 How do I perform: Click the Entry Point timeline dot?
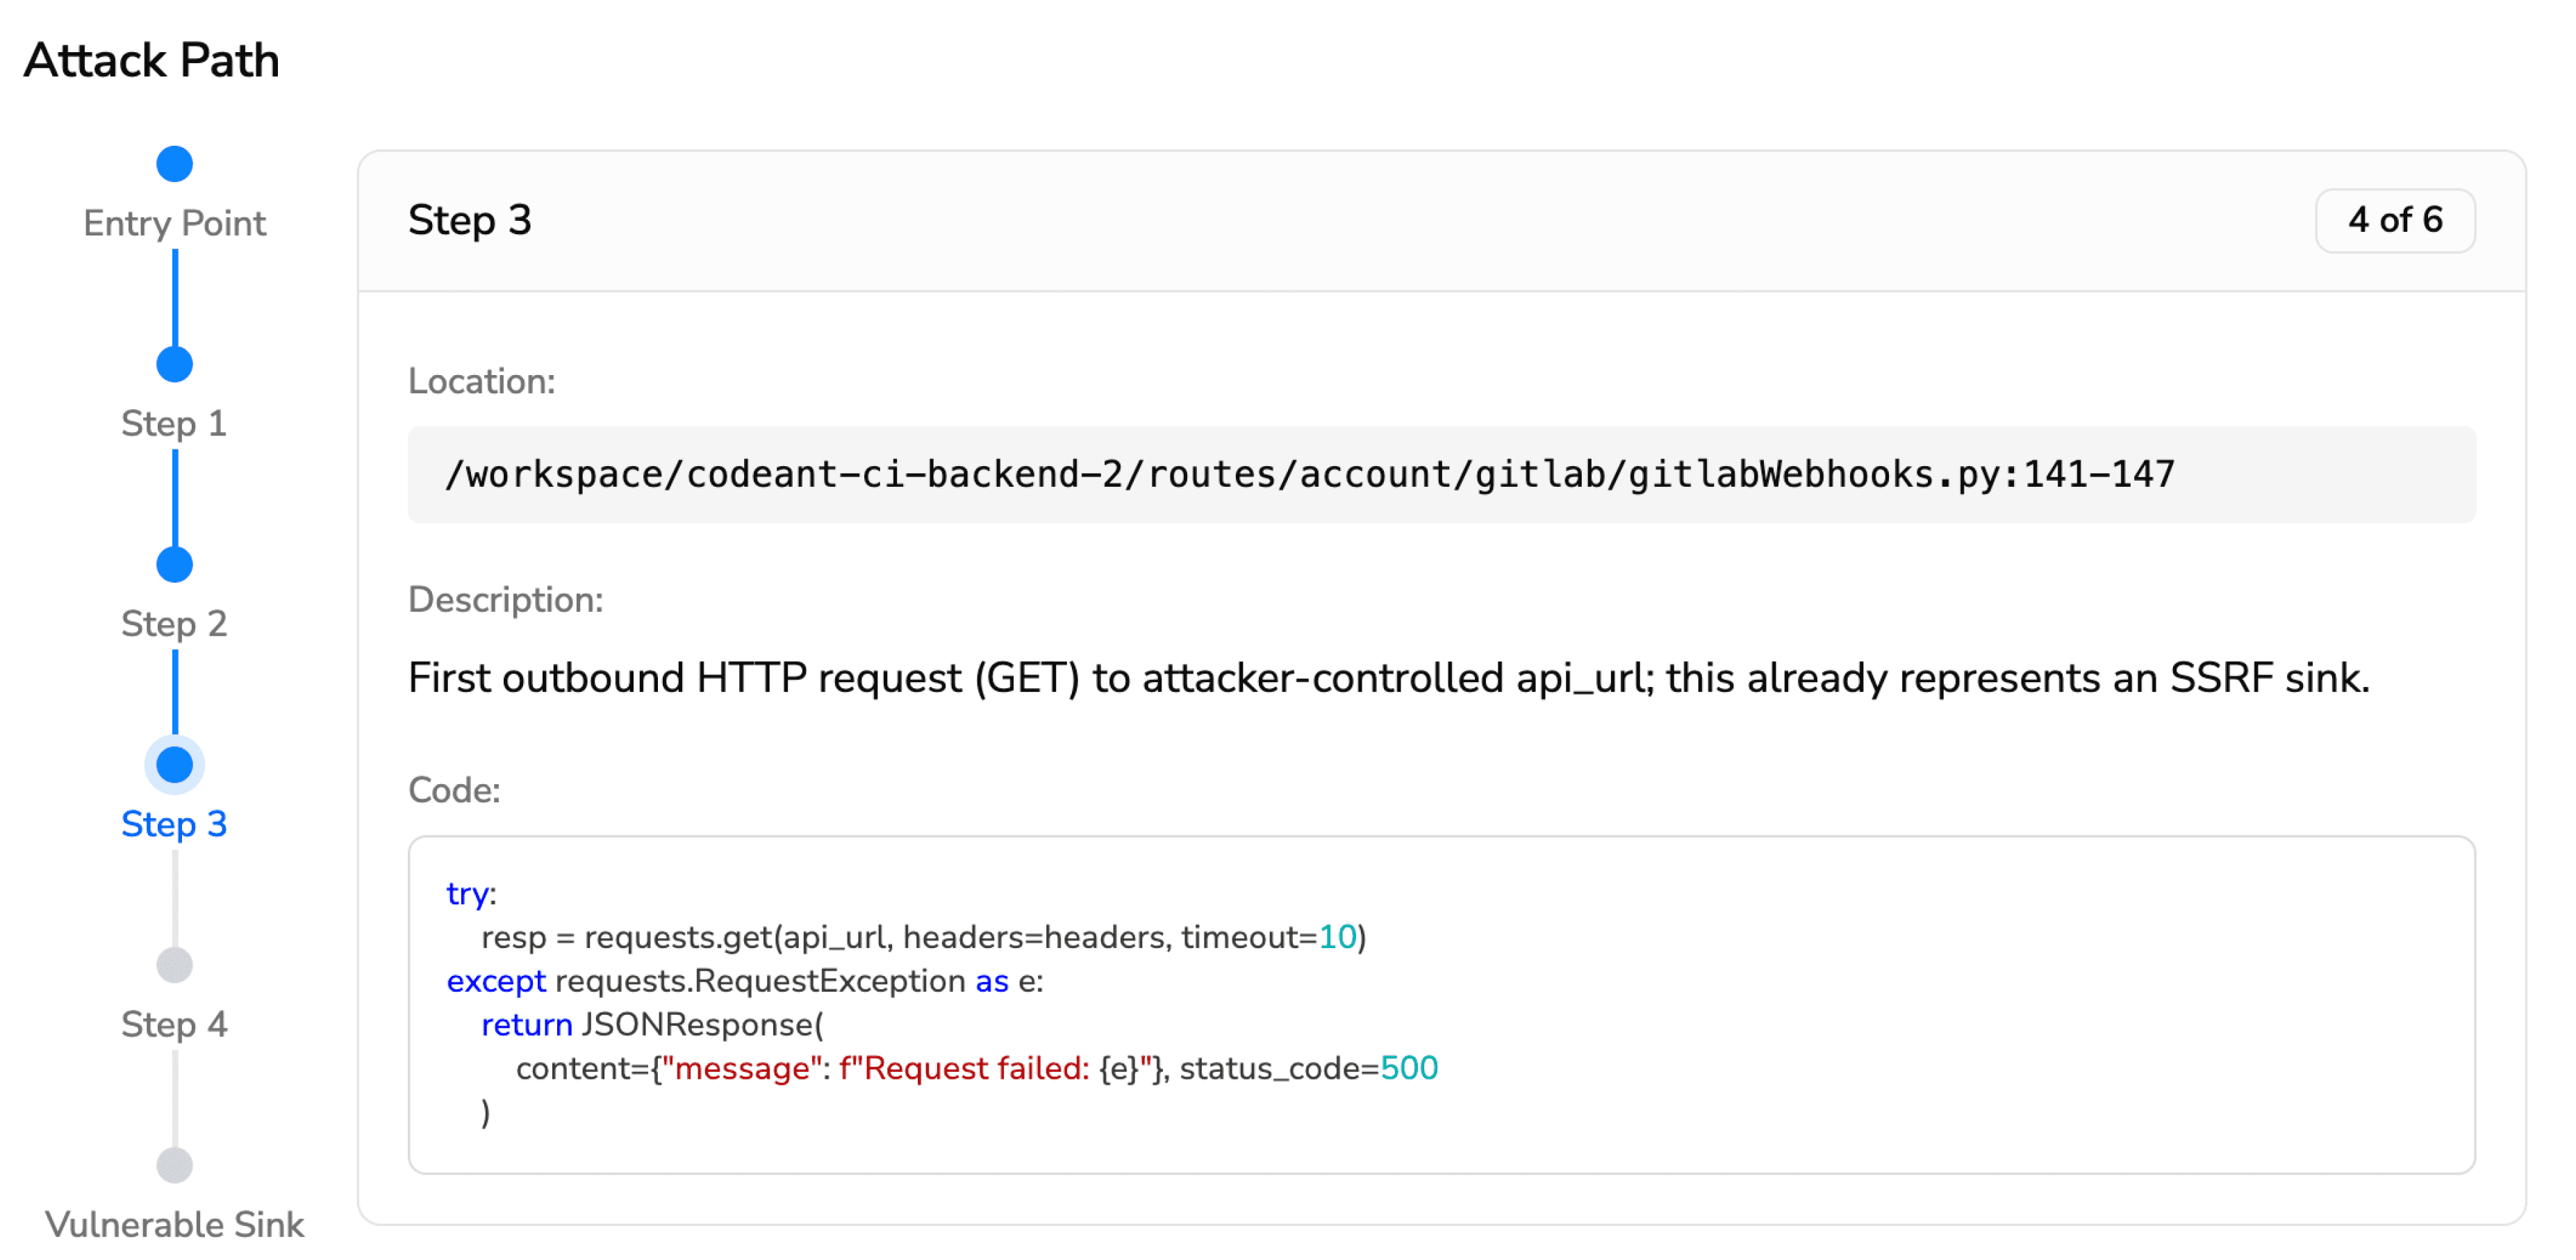point(174,164)
